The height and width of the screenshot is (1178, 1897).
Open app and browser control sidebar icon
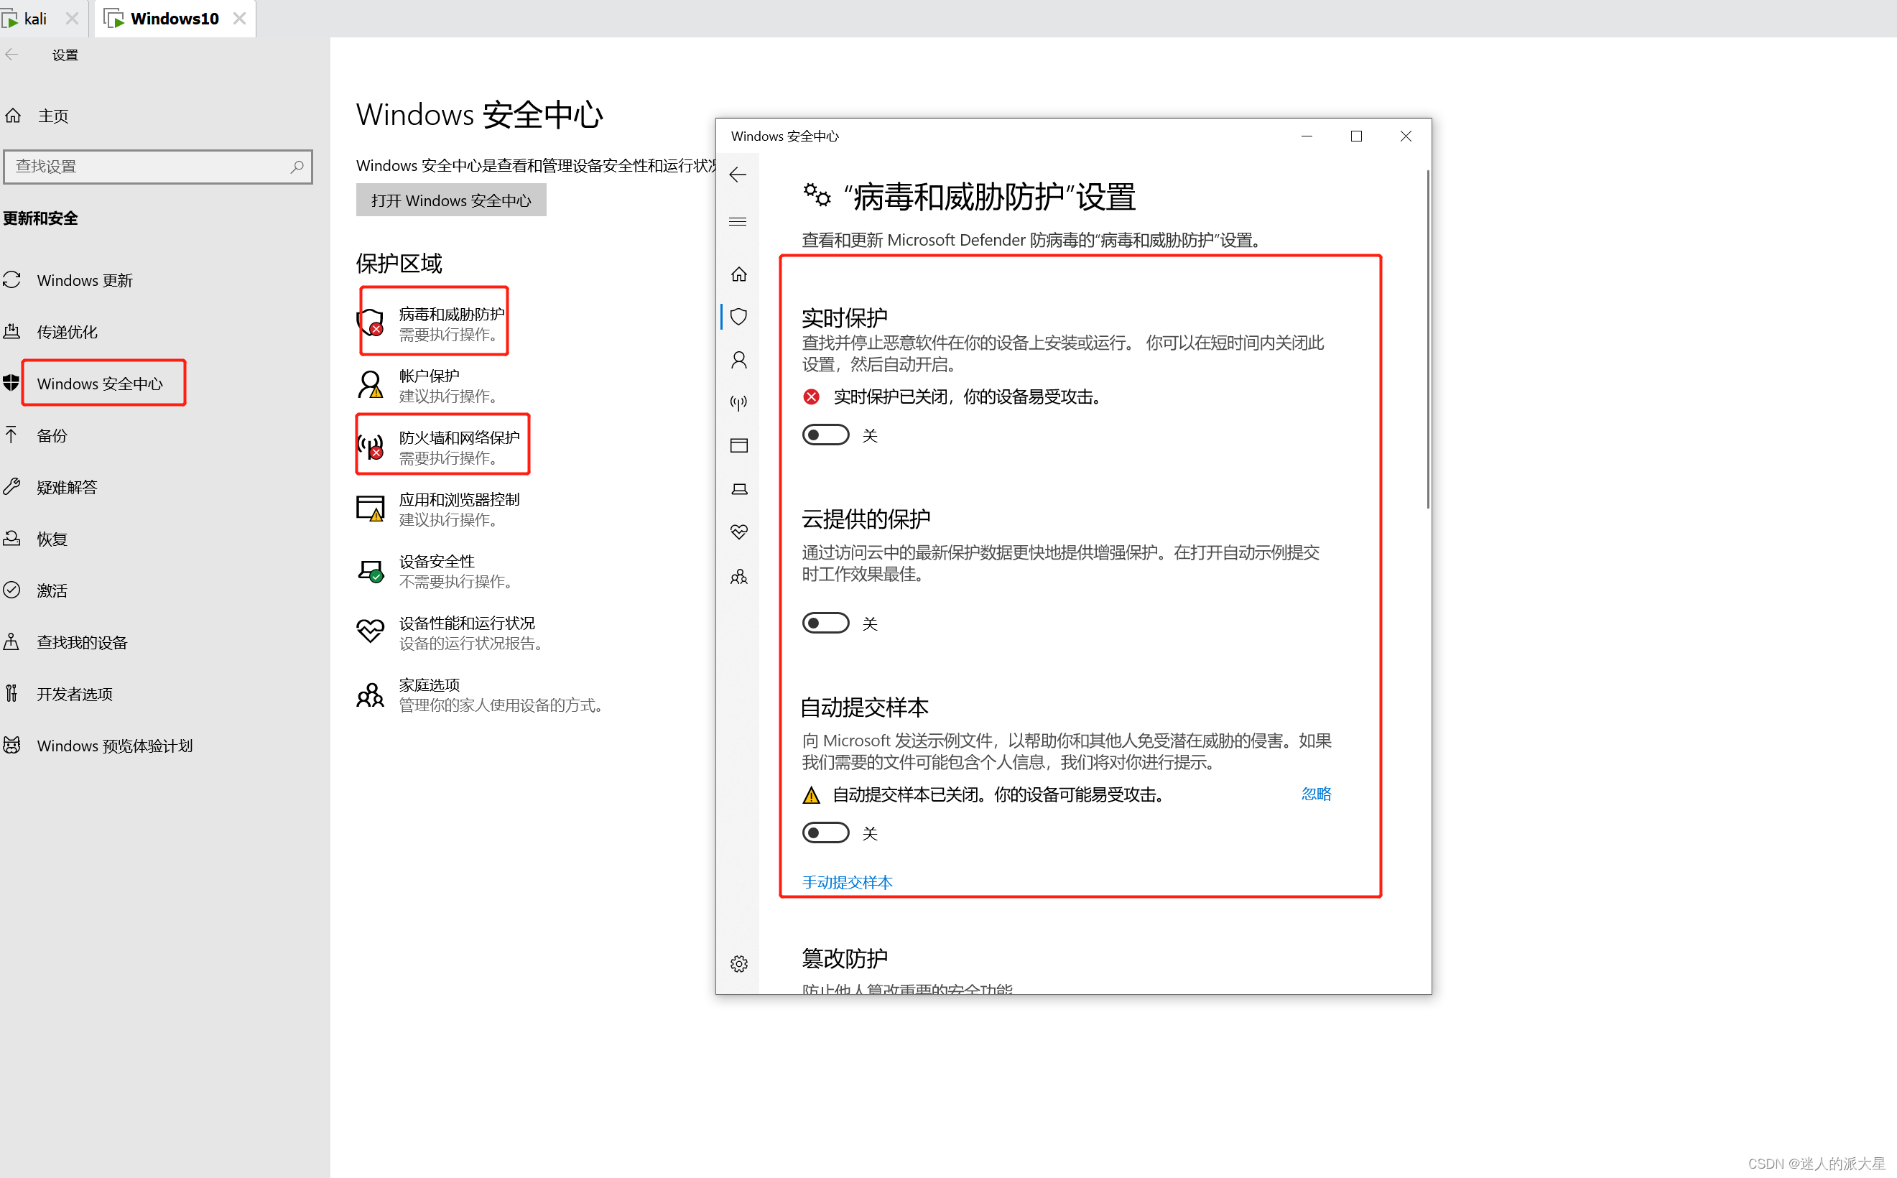click(x=738, y=445)
